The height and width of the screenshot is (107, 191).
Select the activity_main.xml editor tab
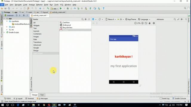(40, 15)
